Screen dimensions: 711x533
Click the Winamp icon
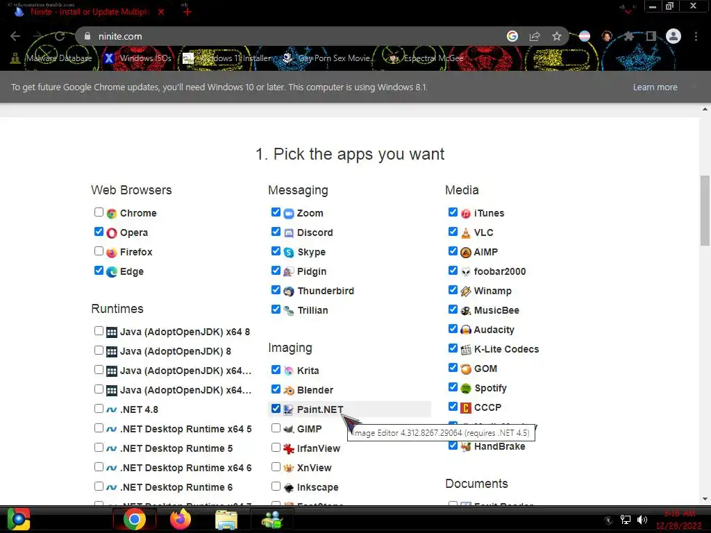click(x=466, y=291)
